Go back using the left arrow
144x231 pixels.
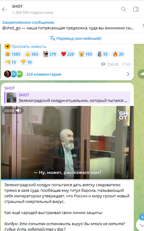pos(4,9)
